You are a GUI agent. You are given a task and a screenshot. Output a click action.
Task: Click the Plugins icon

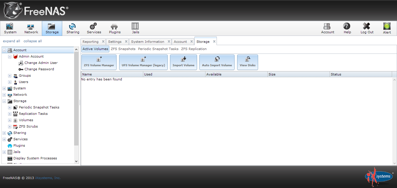(x=115, y=28)
